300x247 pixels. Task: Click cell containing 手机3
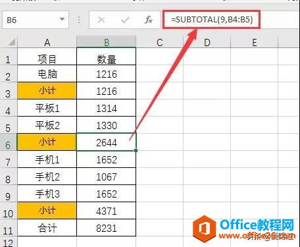tap(47, 194)
